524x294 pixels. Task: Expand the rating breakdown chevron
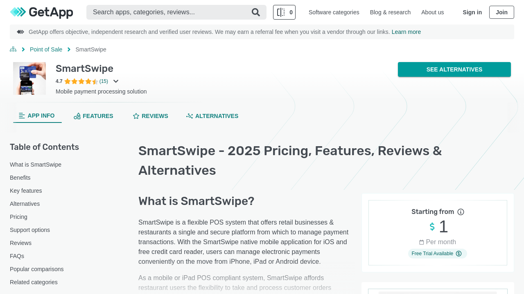point(116,81)
